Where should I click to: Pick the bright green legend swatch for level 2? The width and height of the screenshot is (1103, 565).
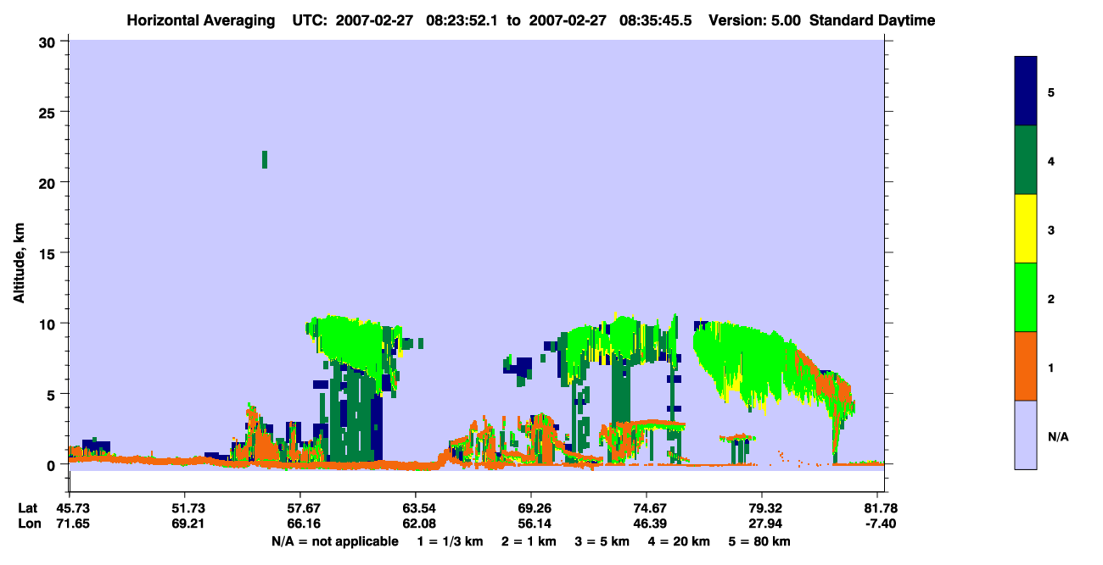[1026, 297]
